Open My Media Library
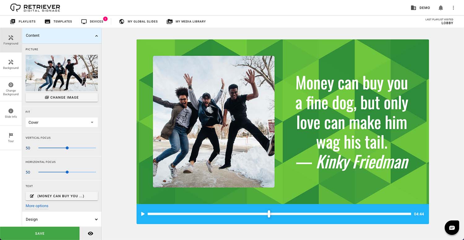The width and height of the screenshot is (464, 240). [x=186, y=21]
